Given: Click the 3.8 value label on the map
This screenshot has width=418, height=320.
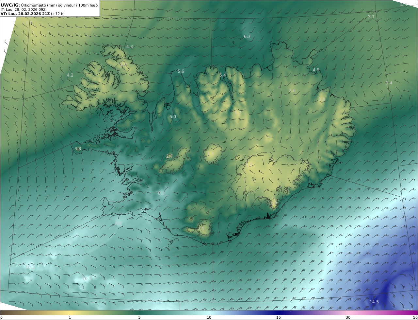Looking at the screenshot, I should pos(78,149).
